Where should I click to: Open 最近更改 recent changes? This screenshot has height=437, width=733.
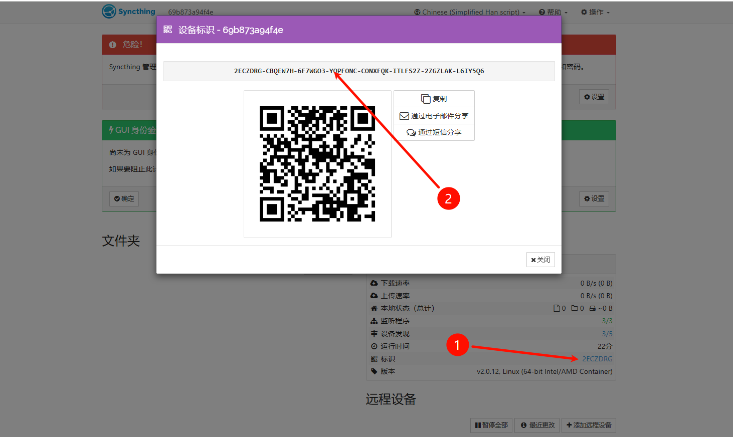537,425
